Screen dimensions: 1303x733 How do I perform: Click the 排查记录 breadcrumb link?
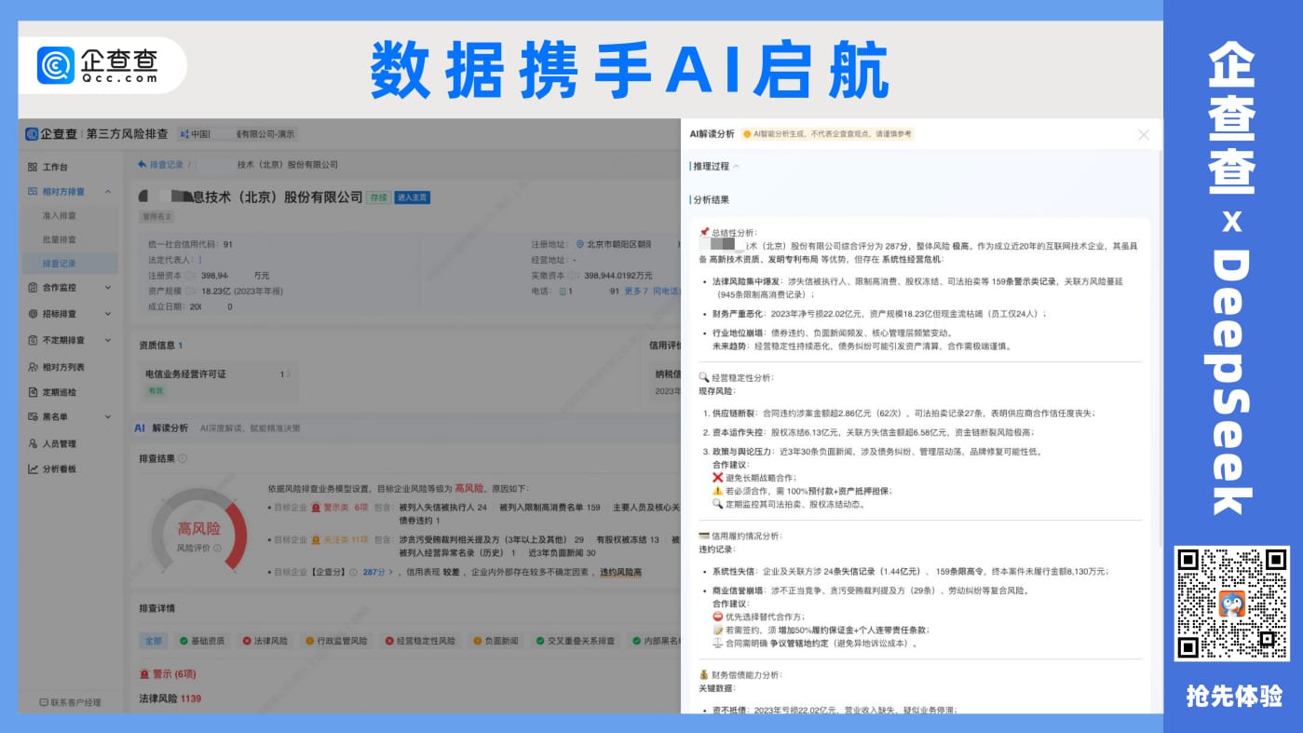pos(167,164)
